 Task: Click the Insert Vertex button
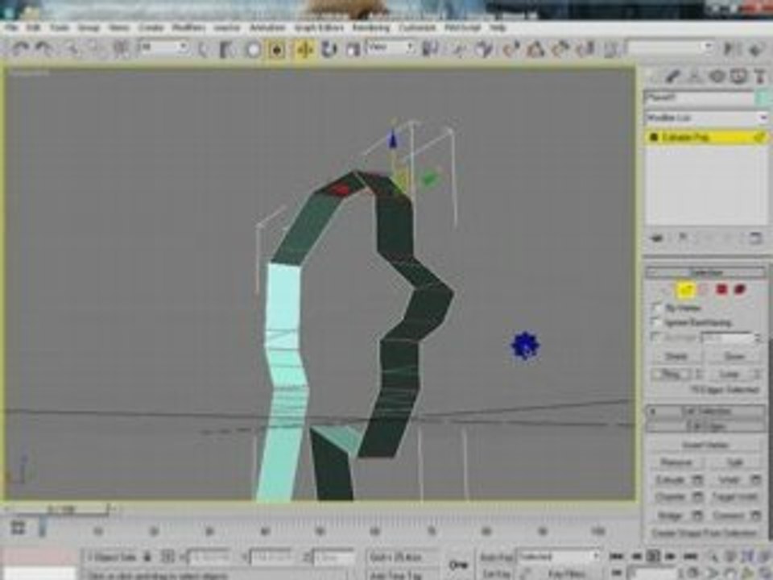(706, 445)
